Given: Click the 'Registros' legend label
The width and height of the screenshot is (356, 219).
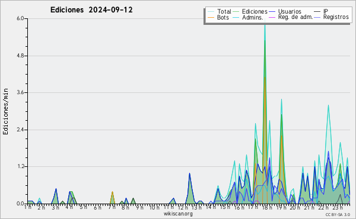Looking at the screenshot, I should coord(336,17).
